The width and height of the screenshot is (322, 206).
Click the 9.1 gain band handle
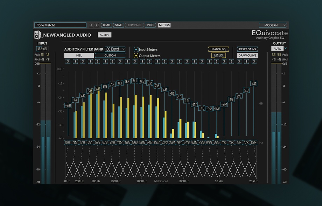pyautogui.click(x=135, y=81)
